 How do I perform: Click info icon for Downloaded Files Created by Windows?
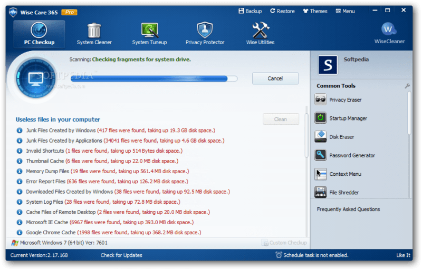point(20,192)
